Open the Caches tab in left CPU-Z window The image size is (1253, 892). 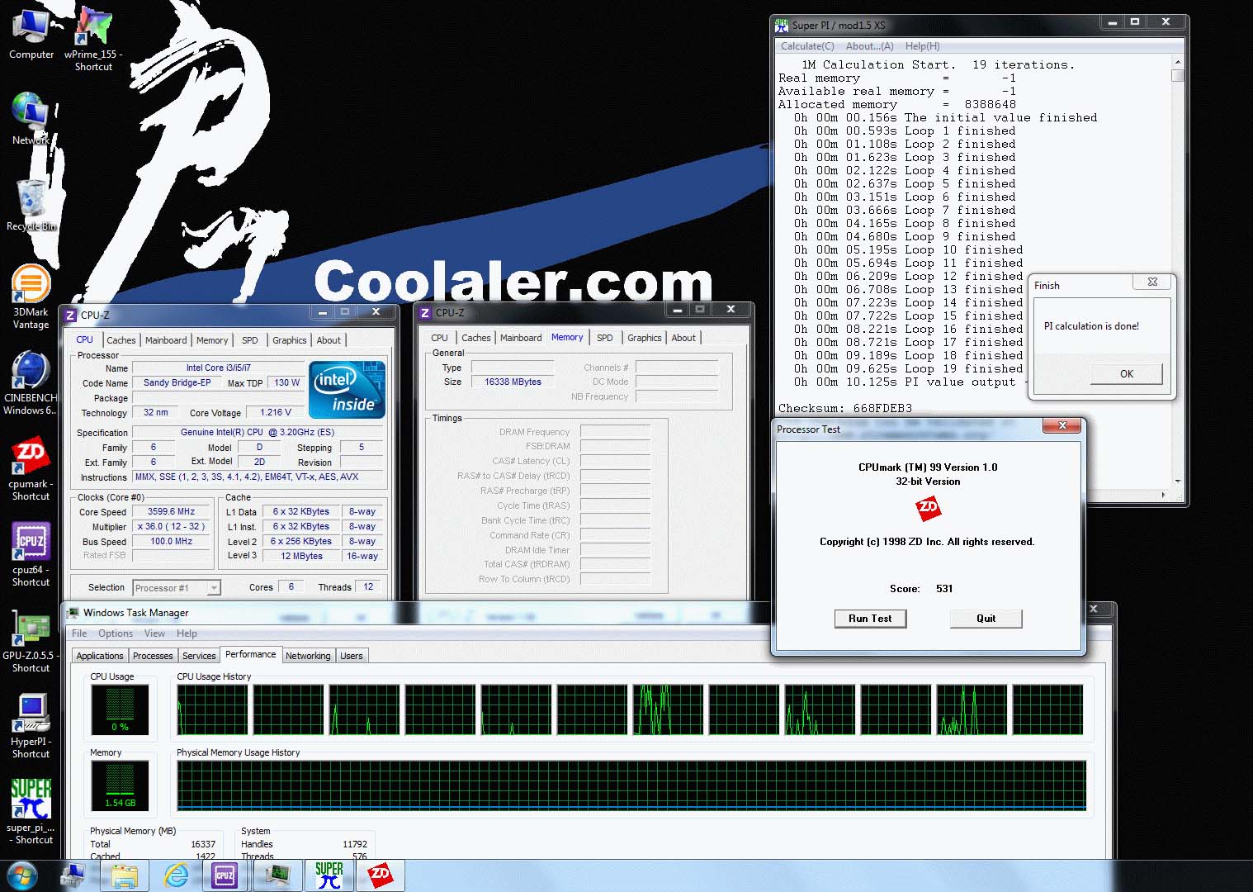[121, 340]
